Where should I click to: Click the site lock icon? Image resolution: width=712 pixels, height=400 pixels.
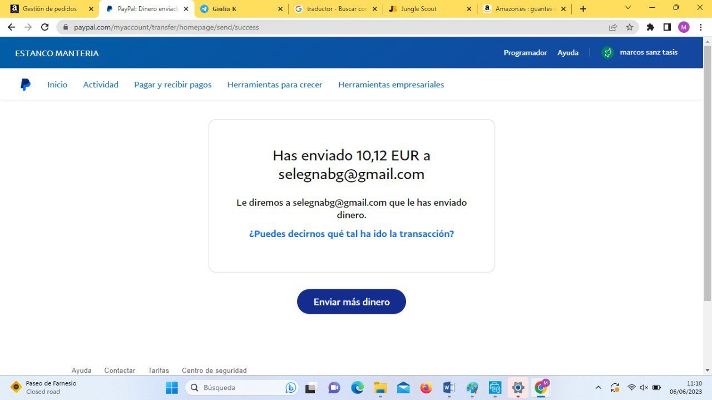[66, 27]
